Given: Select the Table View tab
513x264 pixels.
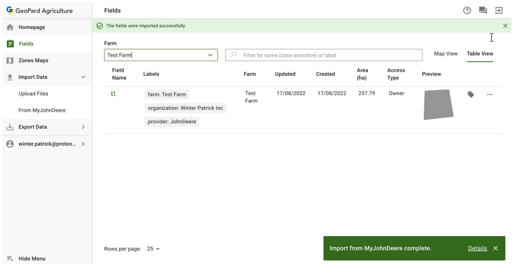Looking at the screenshot, I should 480,54.
